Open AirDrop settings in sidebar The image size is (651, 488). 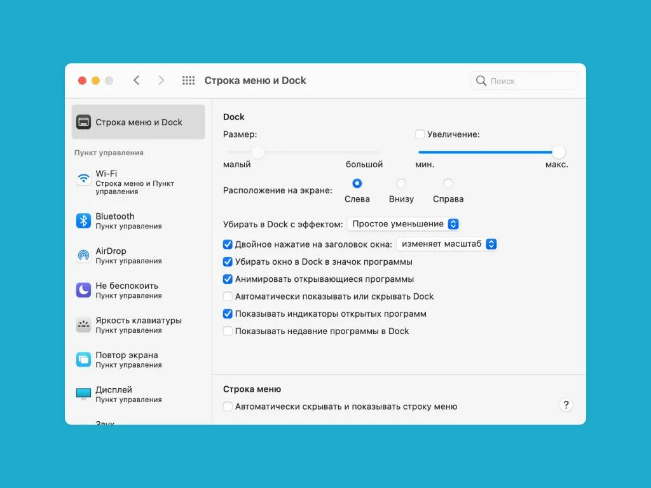[x=138, y=255]
